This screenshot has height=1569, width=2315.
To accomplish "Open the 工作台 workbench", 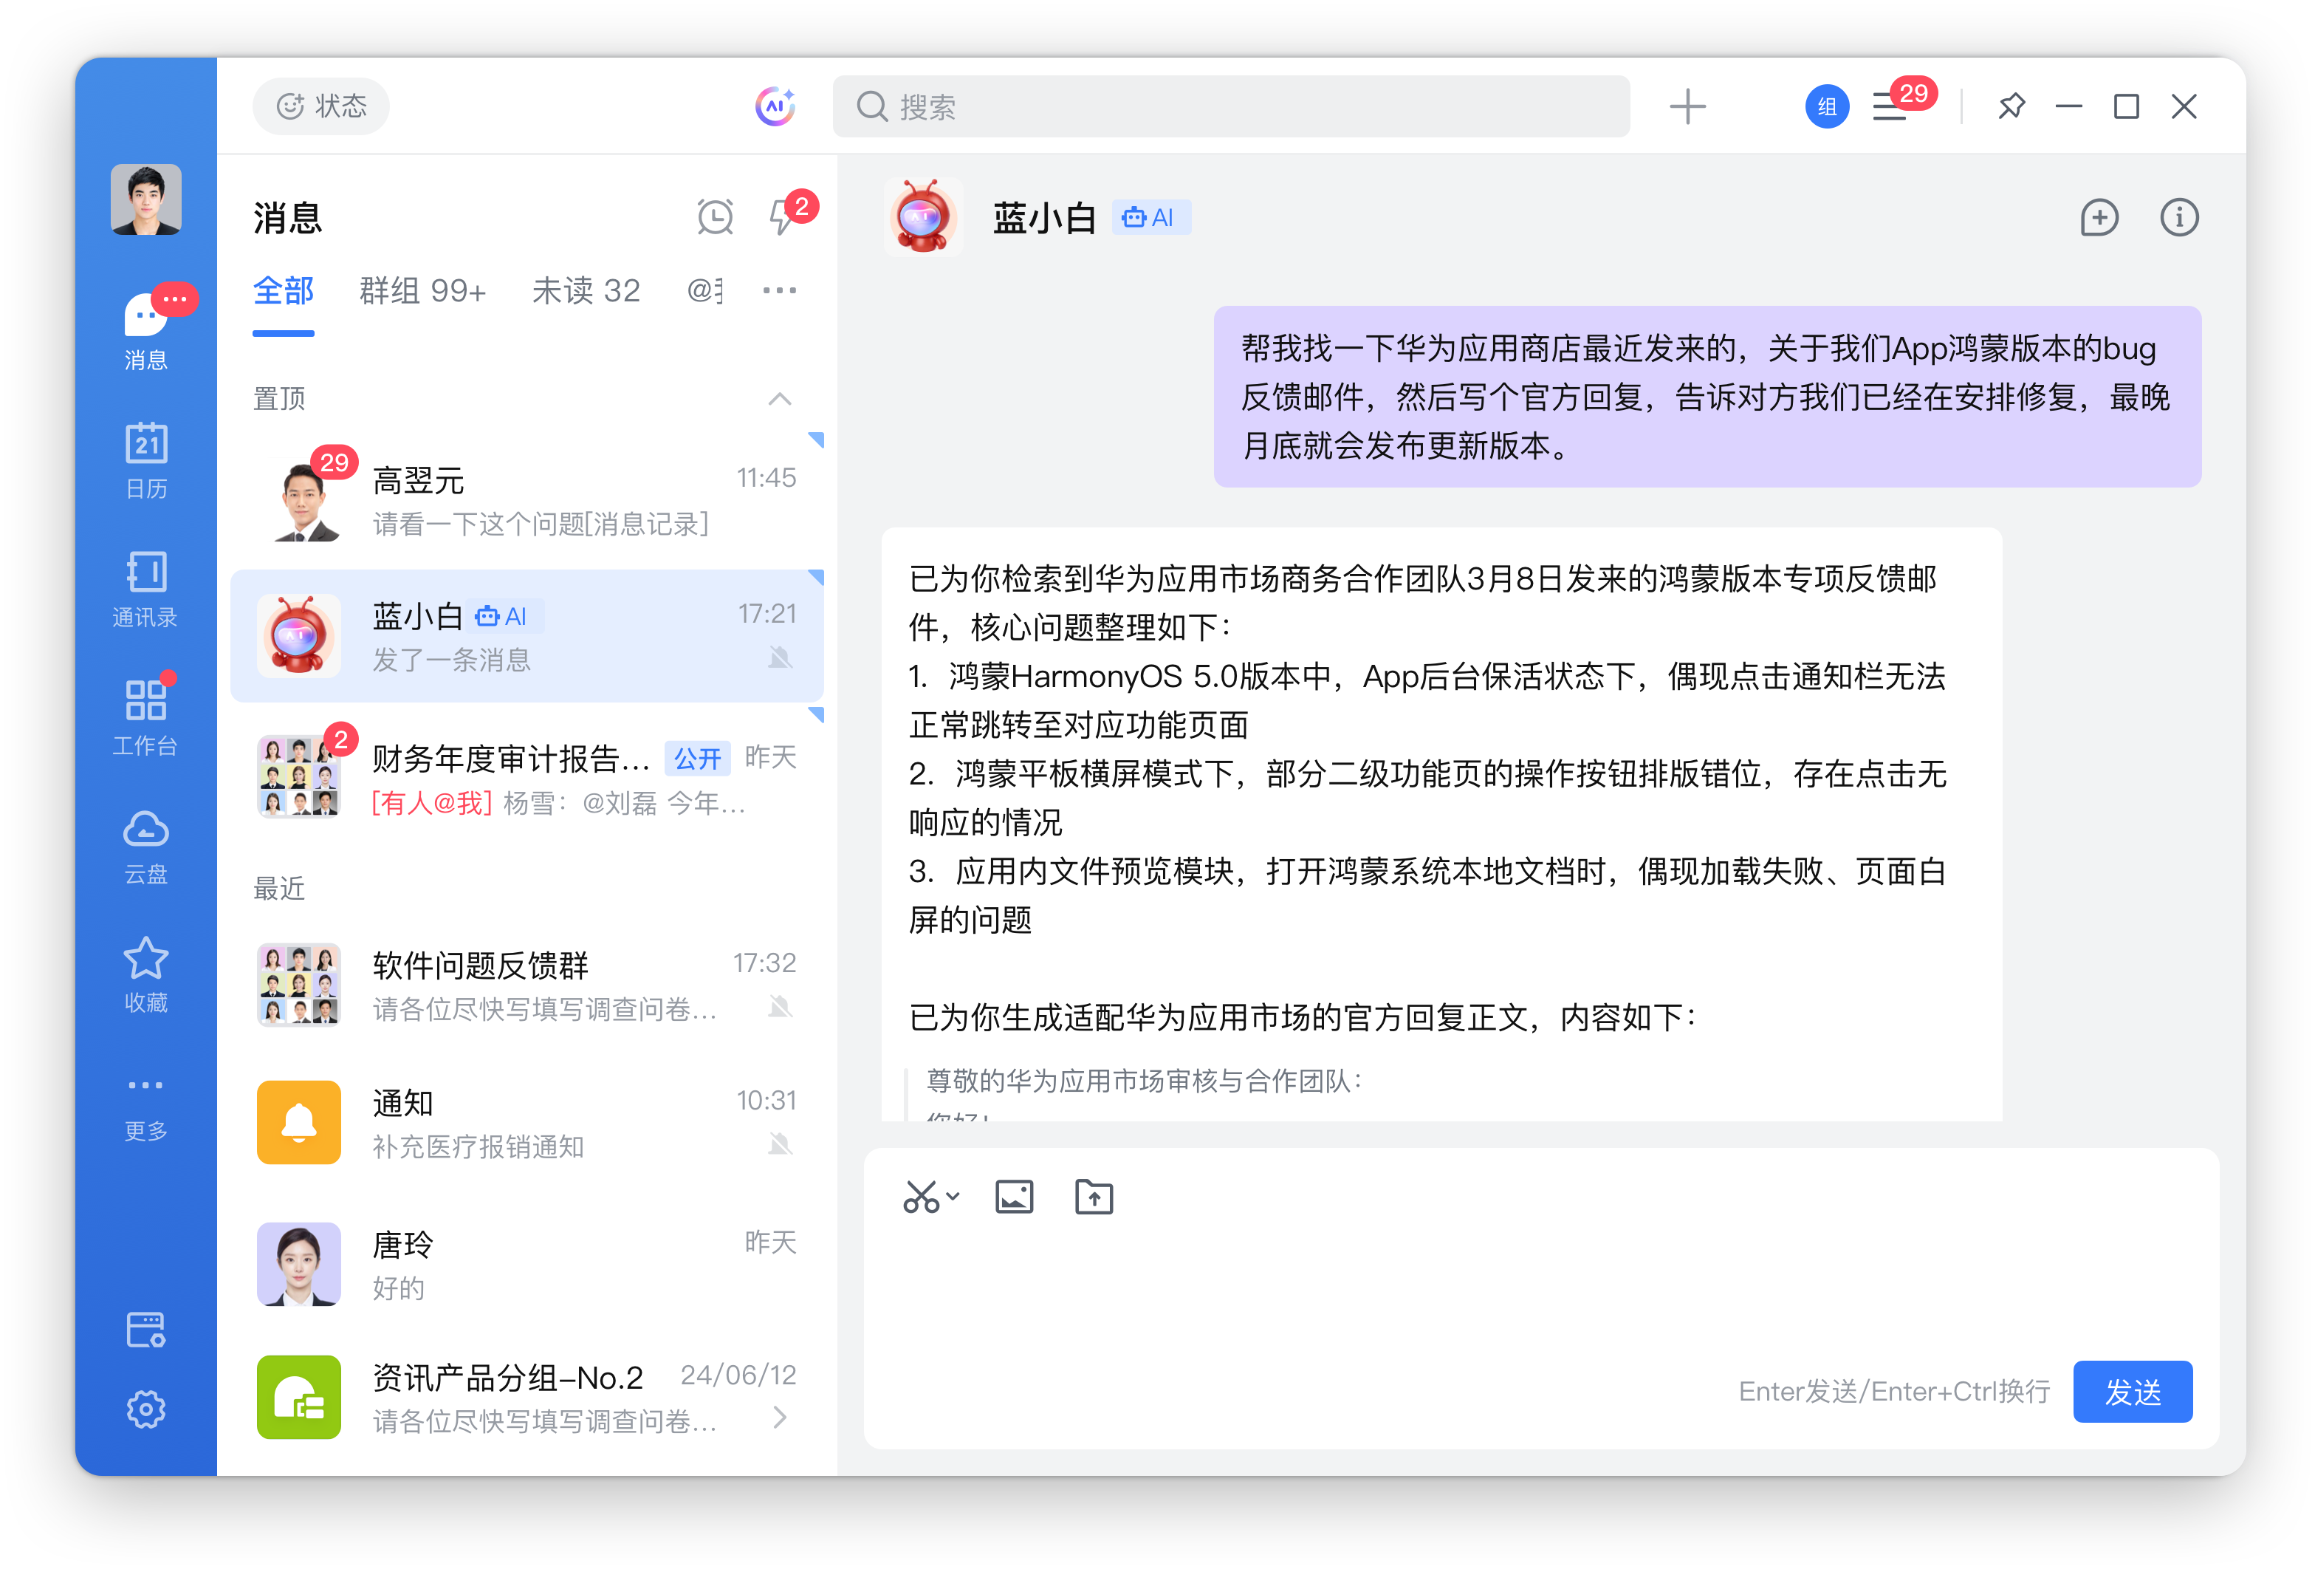I will (x=145, y=715).
